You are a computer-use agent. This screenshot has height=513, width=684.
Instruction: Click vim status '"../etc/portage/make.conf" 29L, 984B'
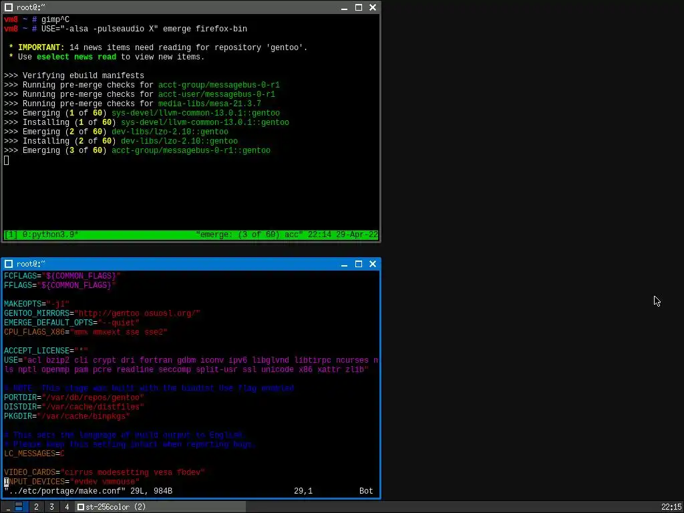pos(88,491)
